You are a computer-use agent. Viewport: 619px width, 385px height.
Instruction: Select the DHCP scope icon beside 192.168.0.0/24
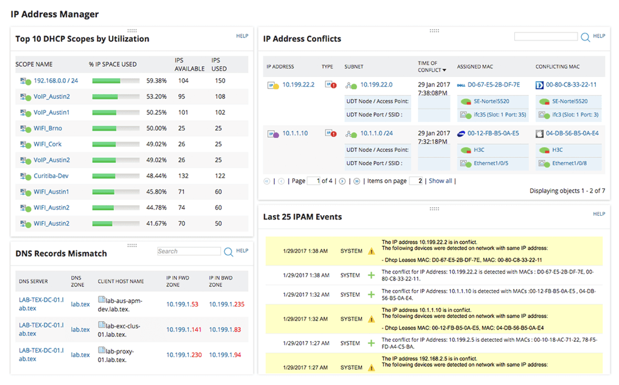[x=25, y=81]
